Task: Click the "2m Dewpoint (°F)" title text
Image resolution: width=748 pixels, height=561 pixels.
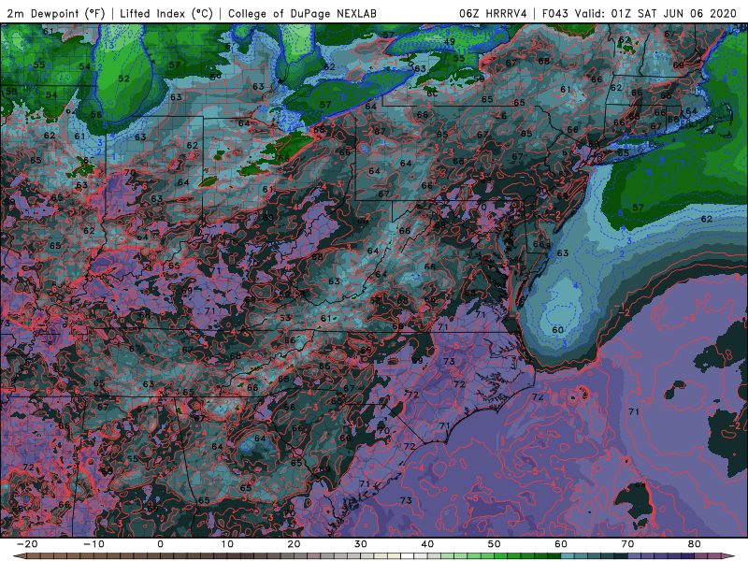Action: coord(56,13)
